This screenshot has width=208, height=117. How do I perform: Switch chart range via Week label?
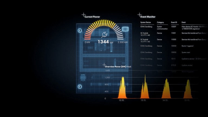click(129, 66)
